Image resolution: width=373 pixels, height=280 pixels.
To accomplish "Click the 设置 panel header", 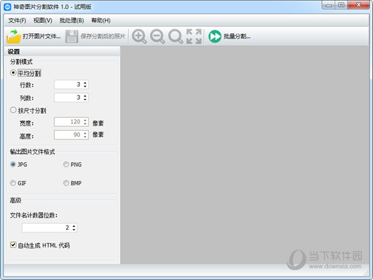I will [62, 51].
